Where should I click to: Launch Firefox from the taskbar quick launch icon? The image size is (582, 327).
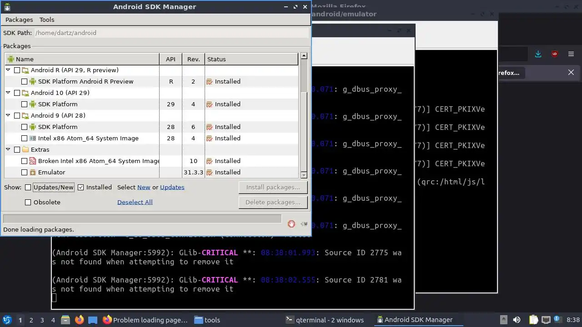click(x=79, y=320)
